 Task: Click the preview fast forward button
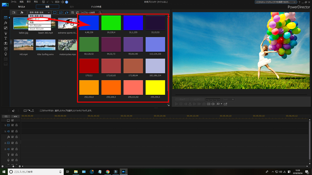click(x=199, y=104)
